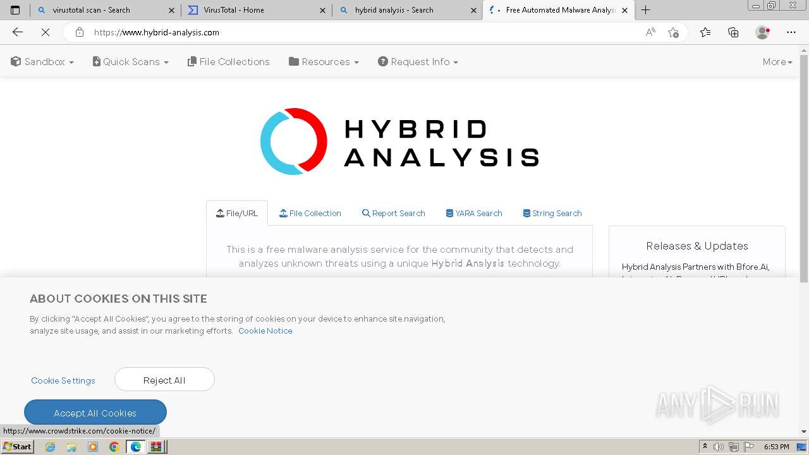809x455 pixels.
Task: Open the Favorites list icon
Action: (x=705, y=32)
